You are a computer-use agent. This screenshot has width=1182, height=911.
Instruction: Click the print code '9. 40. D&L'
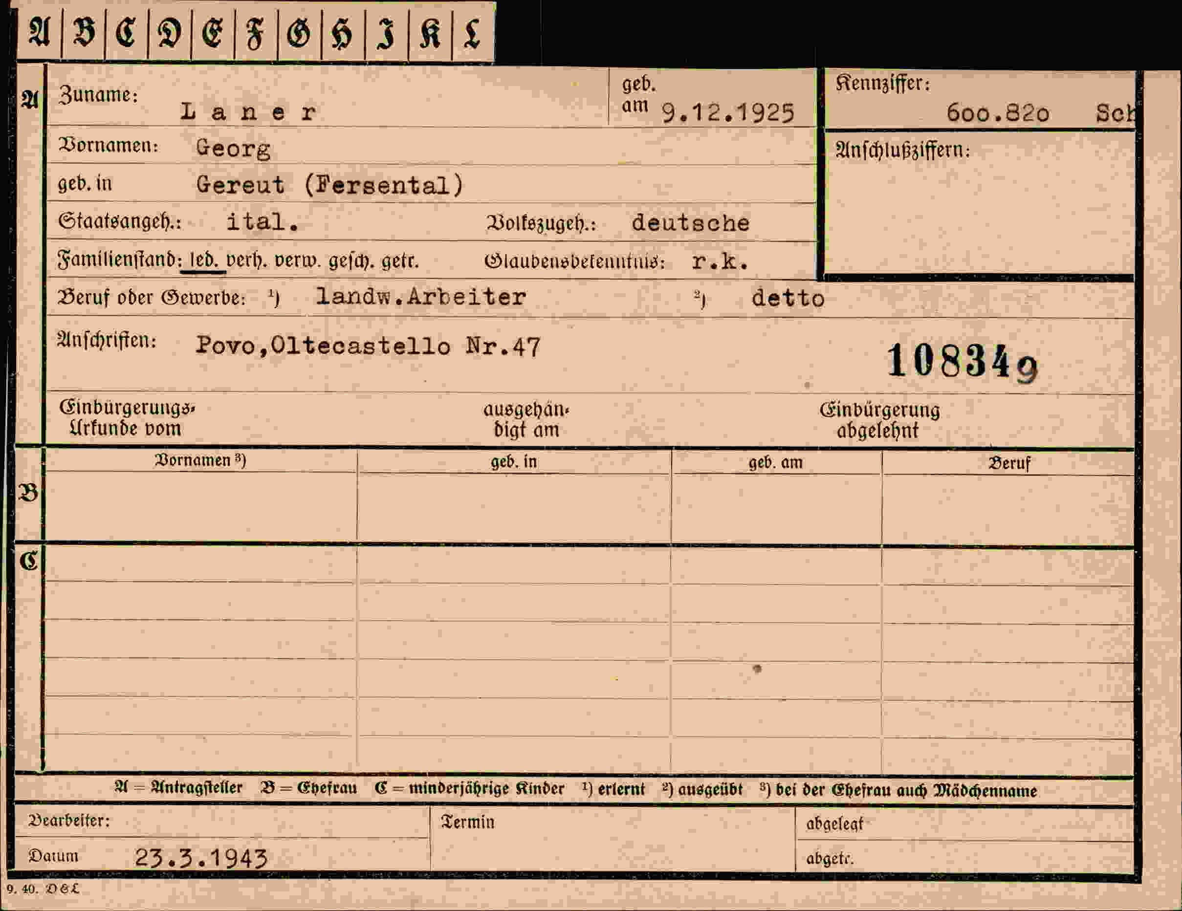(x=43, y=889)
